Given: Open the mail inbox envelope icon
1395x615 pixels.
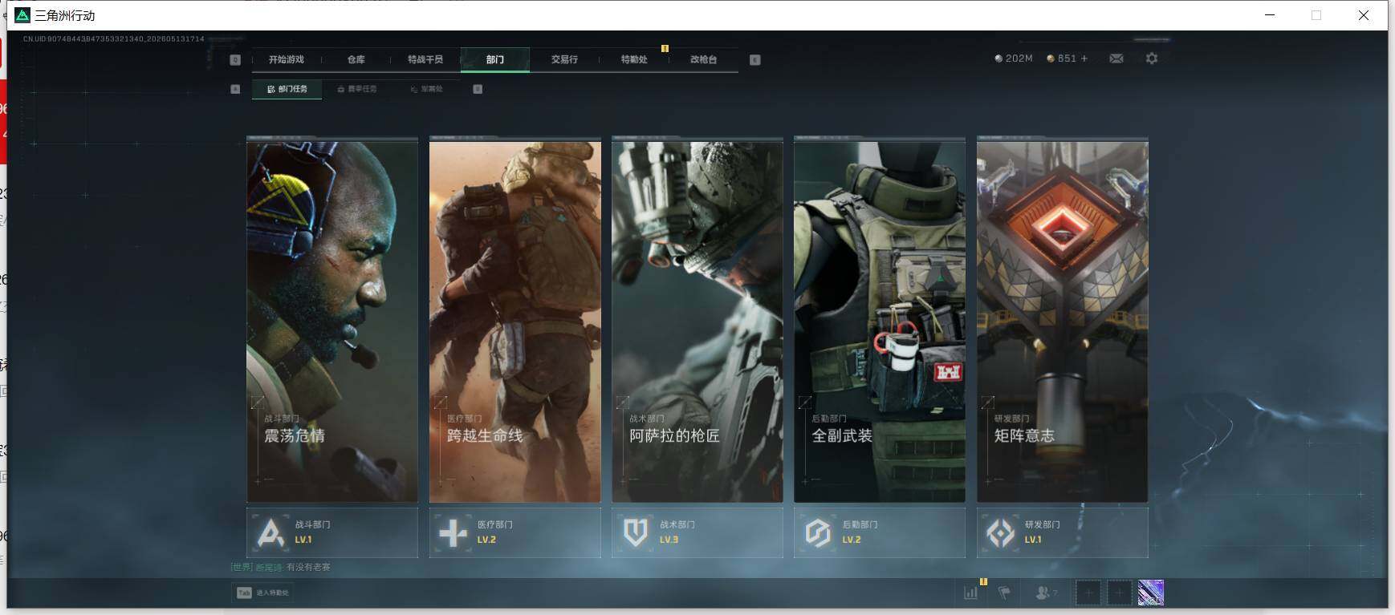Looking at the screenshot, I should click(1116, 59).
